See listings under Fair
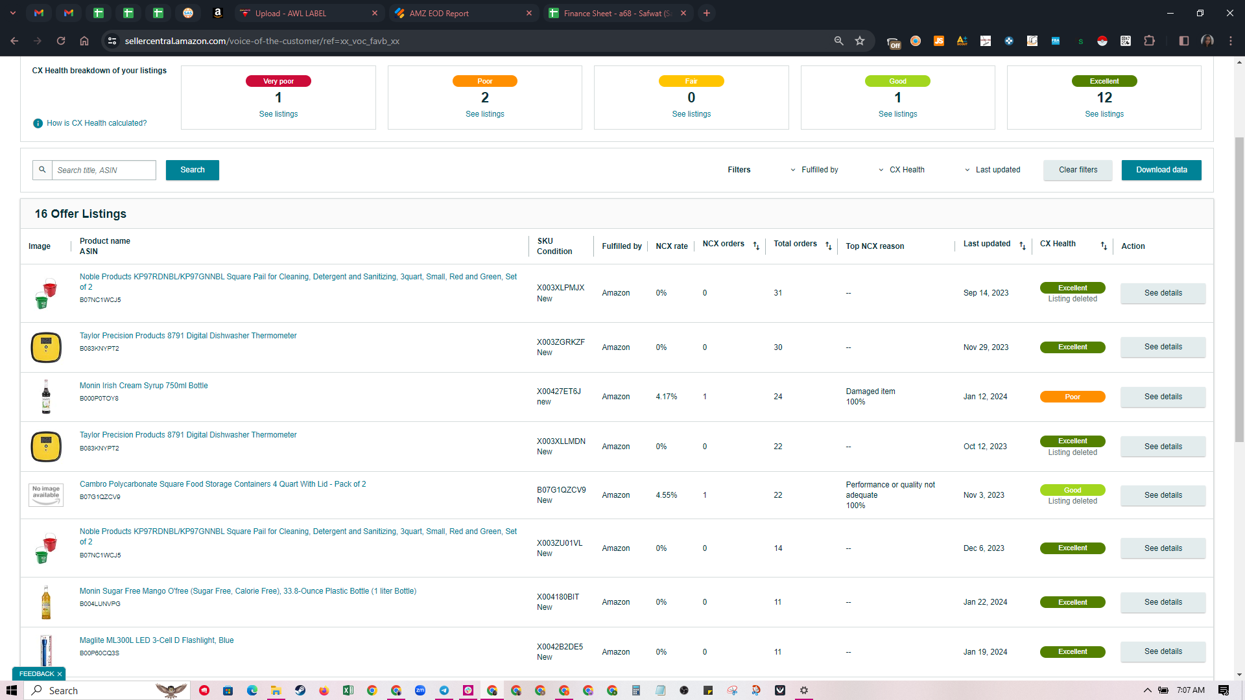The image size is (1245, 700). [x=691, y=114]
